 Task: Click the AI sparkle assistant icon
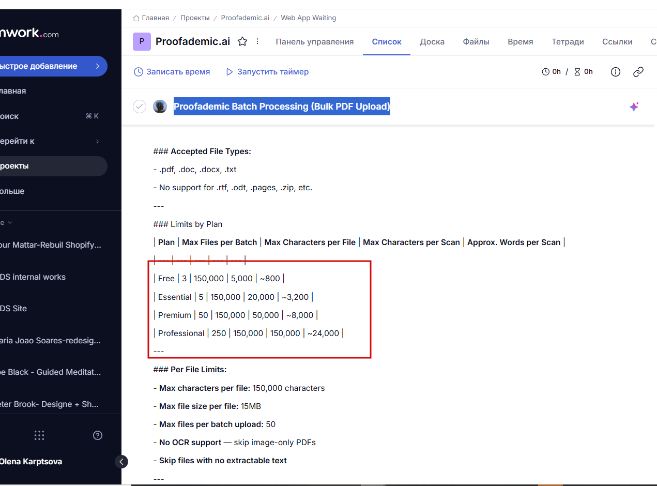[x=634, y=107]
